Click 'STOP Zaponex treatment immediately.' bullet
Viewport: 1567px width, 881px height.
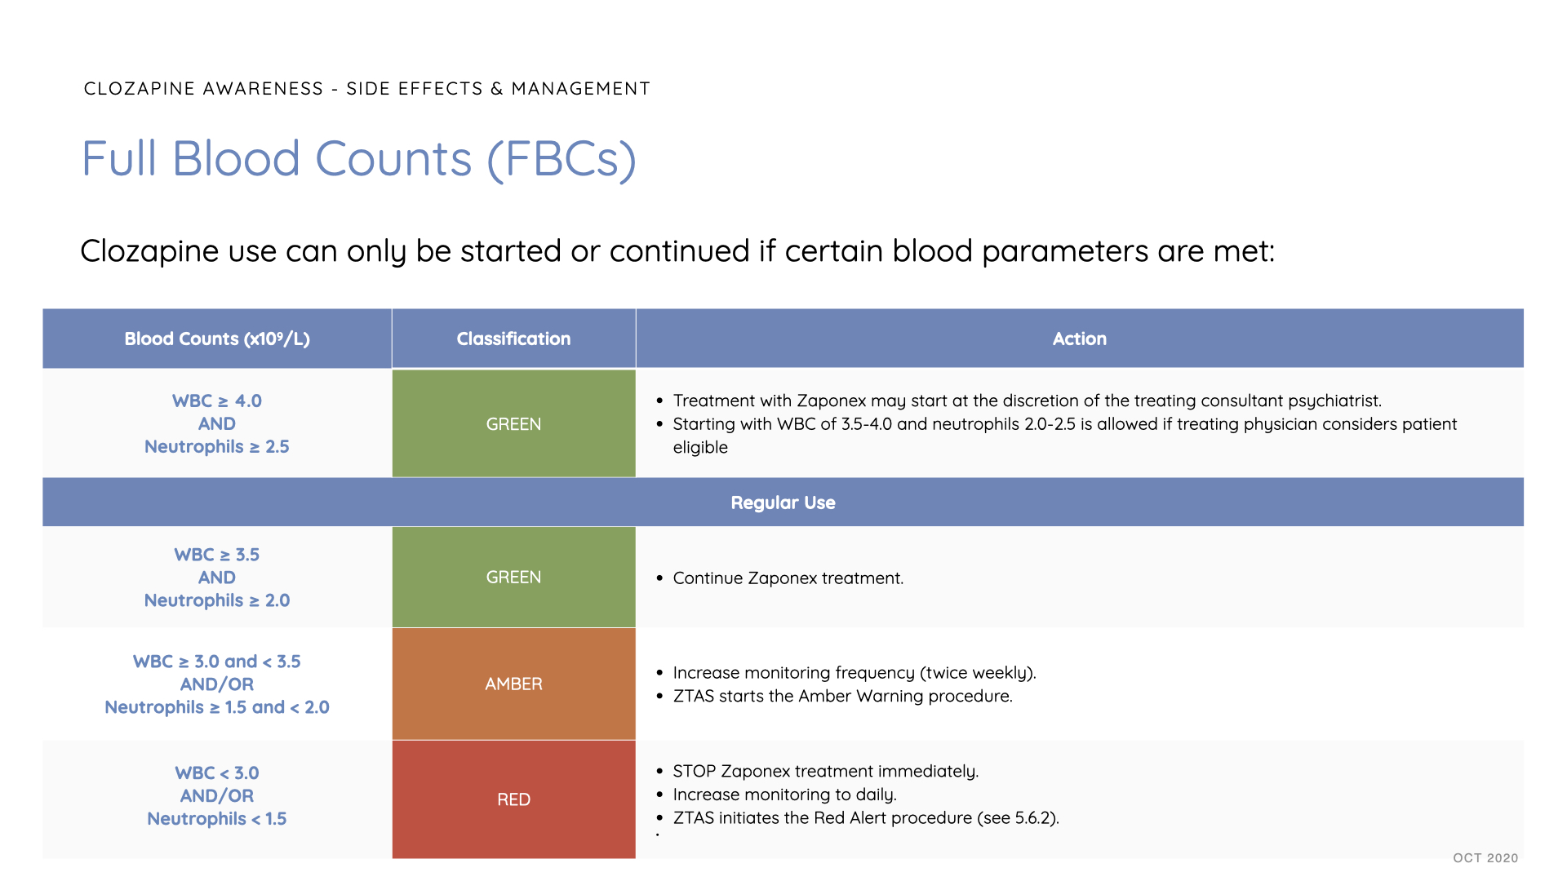(825, 771)
